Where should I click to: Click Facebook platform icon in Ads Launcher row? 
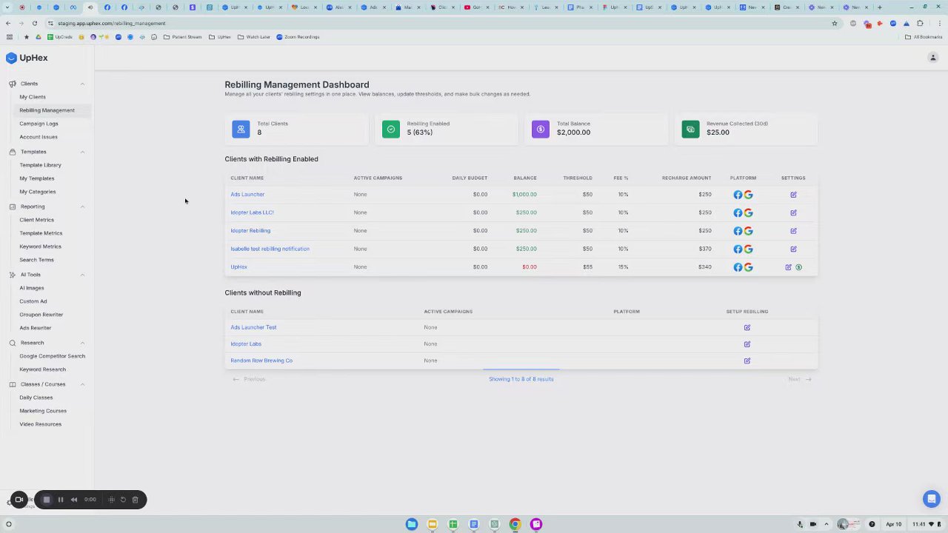coord(738,195)
